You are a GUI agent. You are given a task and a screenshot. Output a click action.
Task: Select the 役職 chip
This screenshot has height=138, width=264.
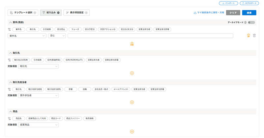click(x=85, y=89)
